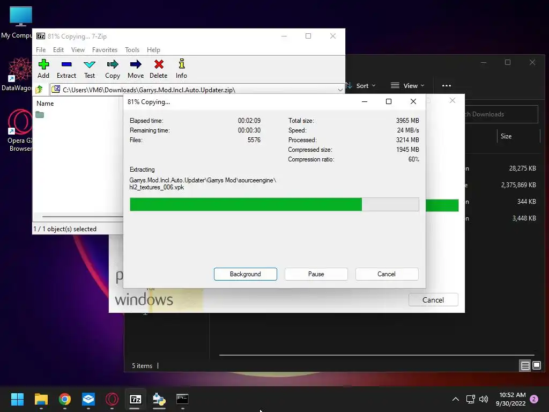Minimize the 81% Copying dialog
This screenshot has height=412, width=549.
tap(365, 101)
